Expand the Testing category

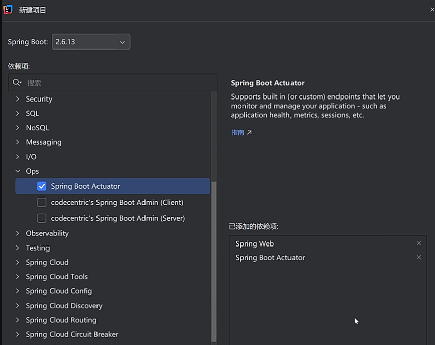click(x=18, y=248)
